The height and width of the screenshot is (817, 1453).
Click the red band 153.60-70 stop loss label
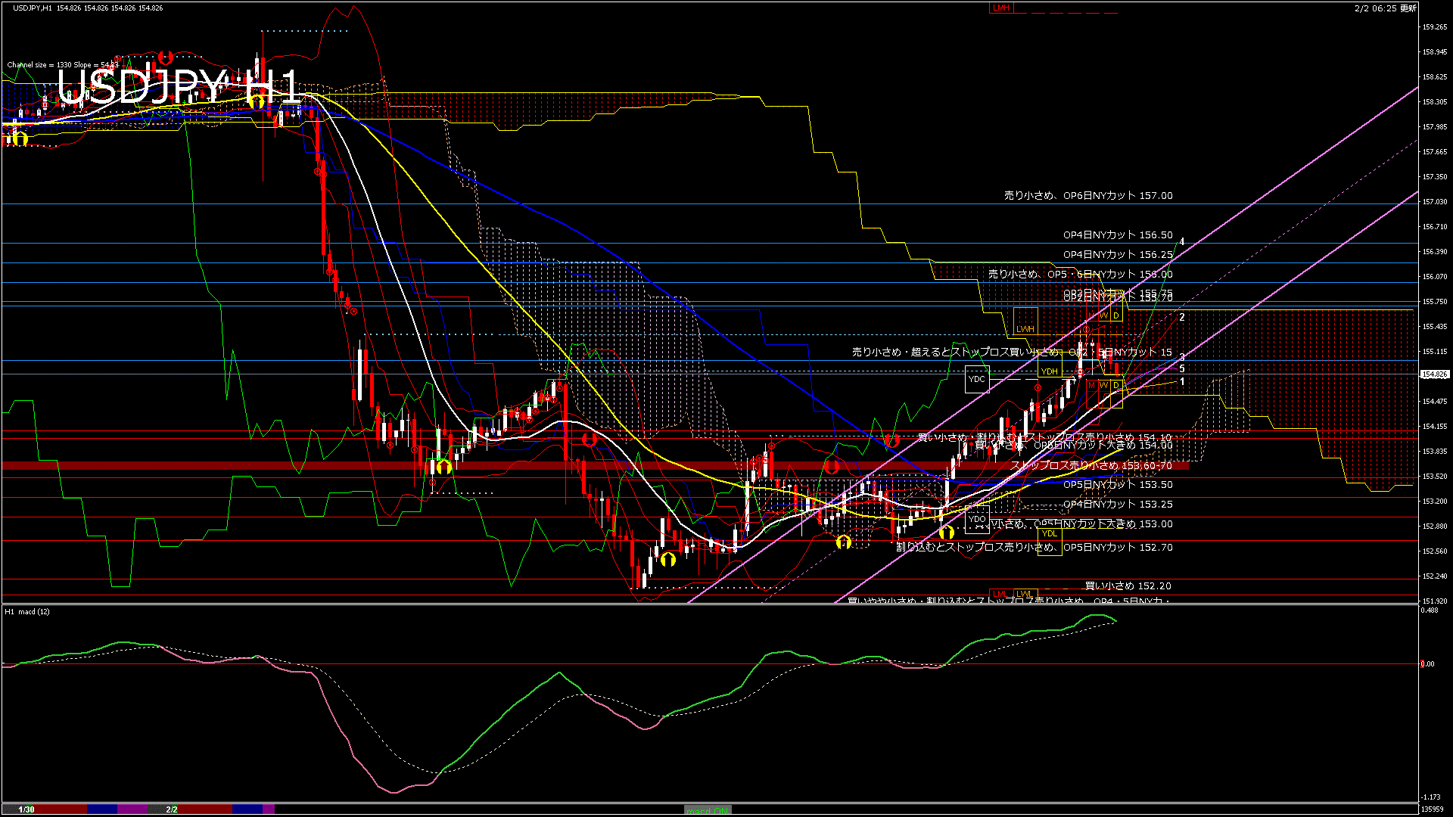click(x=1091, y=466)
